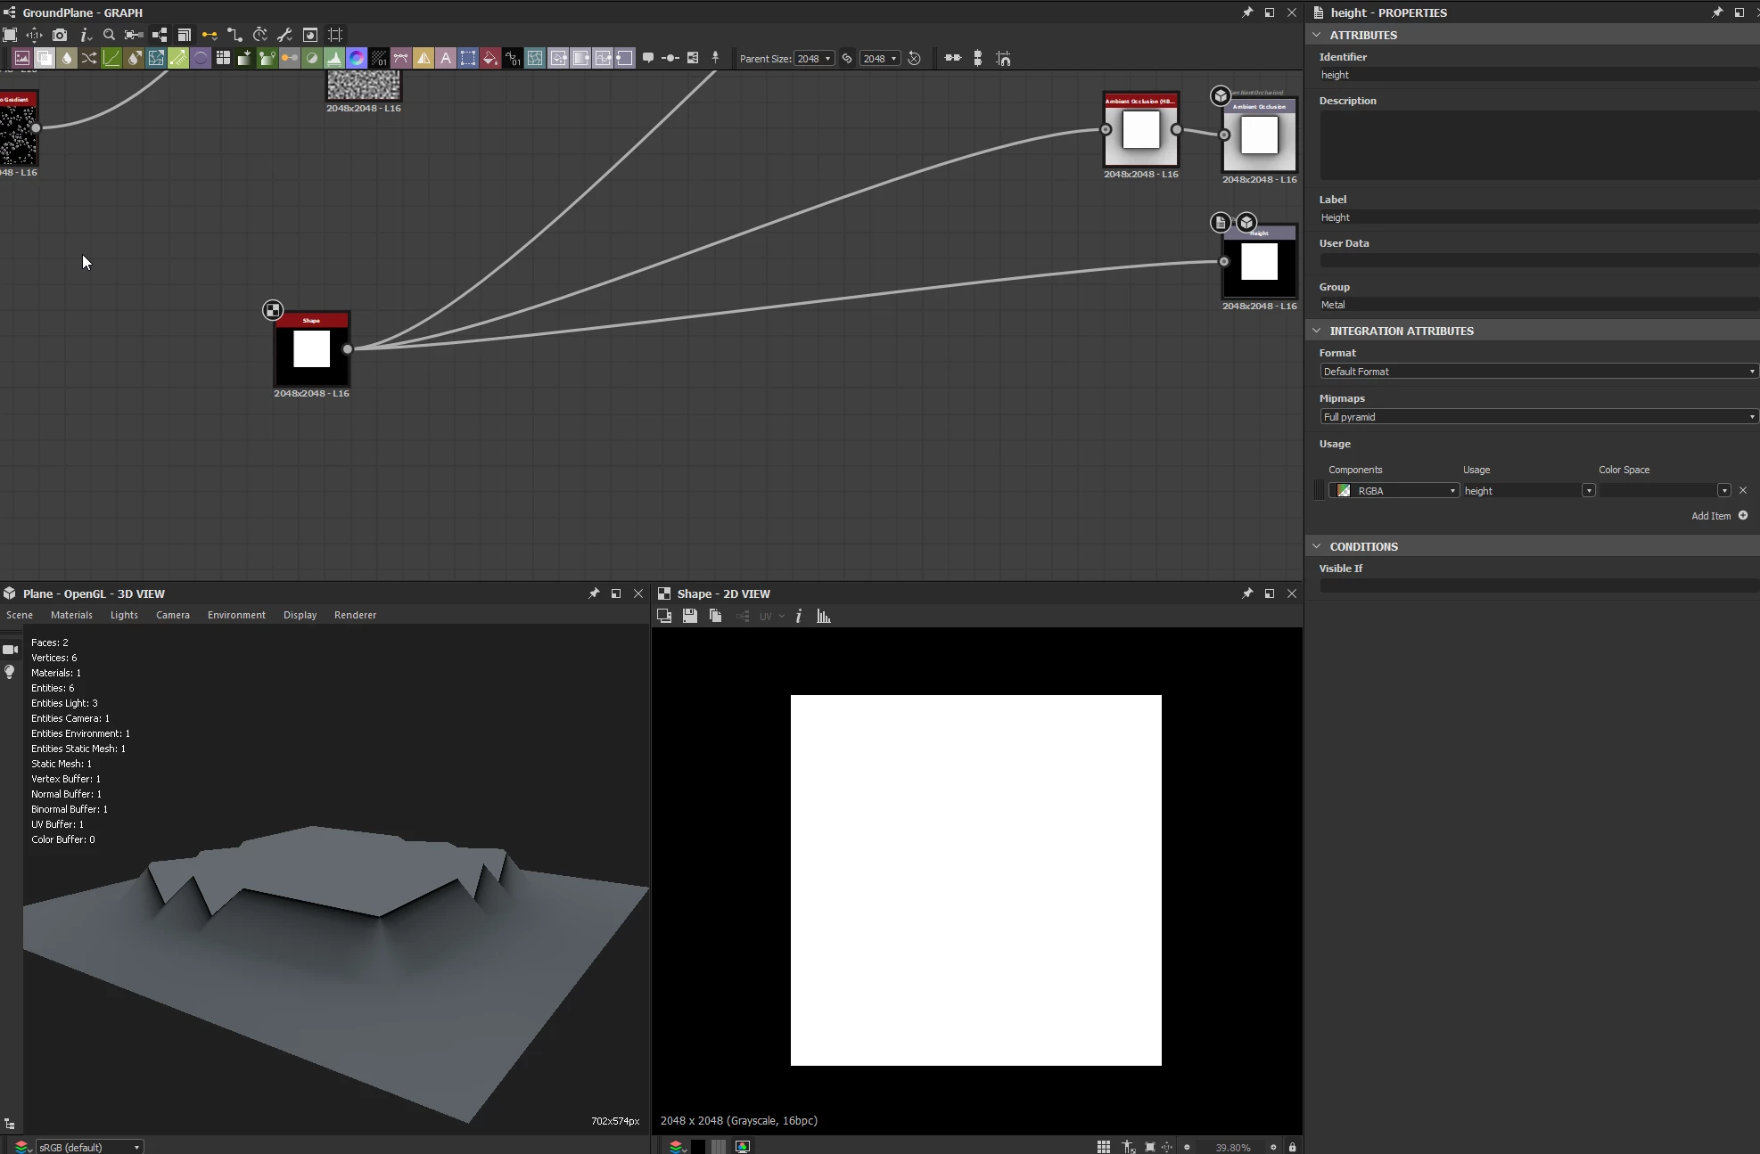
Task: Toggle tiling grid in 2D view
Action: (x=1103, y=1147)
